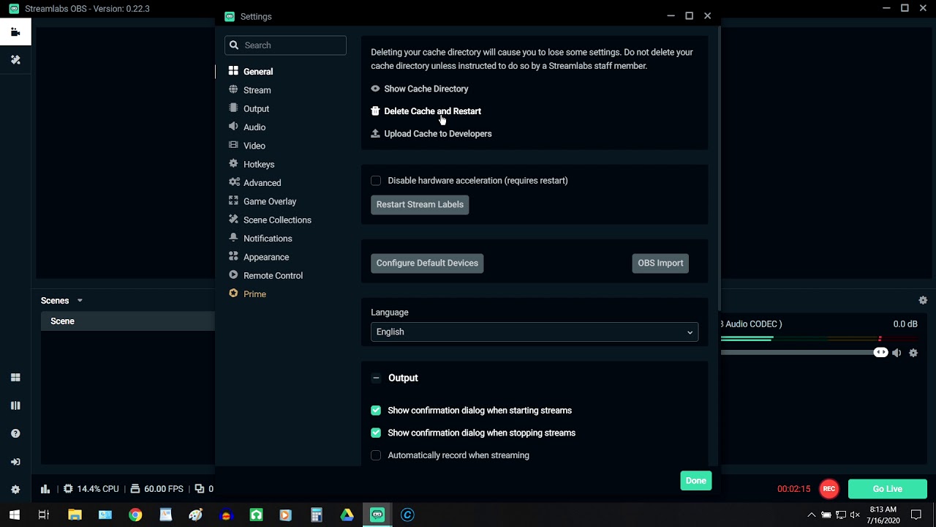The width and height of the screenshot is (936, 527).
Task: Open audio source settings gear beside slider
Action: pyautogui.click(x=913, y=353)
